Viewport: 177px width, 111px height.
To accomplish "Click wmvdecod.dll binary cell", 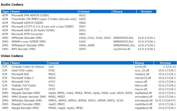I will pos(143,100).
